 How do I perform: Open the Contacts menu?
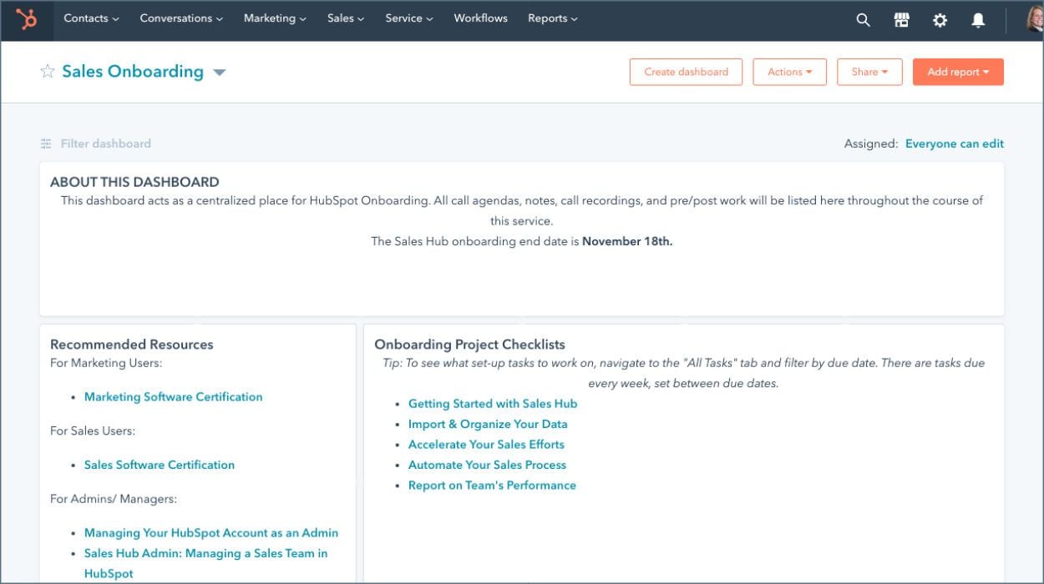coord(91,18)
